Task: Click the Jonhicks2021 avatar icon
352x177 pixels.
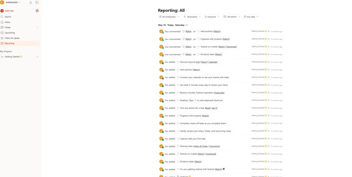Action: (x=2, y=2)
